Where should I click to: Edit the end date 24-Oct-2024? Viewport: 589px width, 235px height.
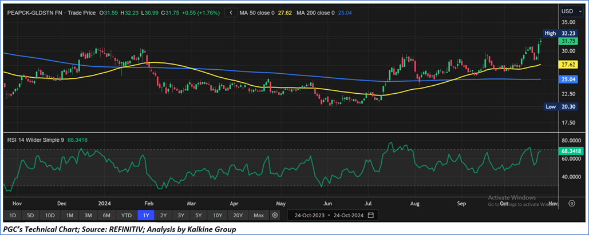(x=348, y=215)
